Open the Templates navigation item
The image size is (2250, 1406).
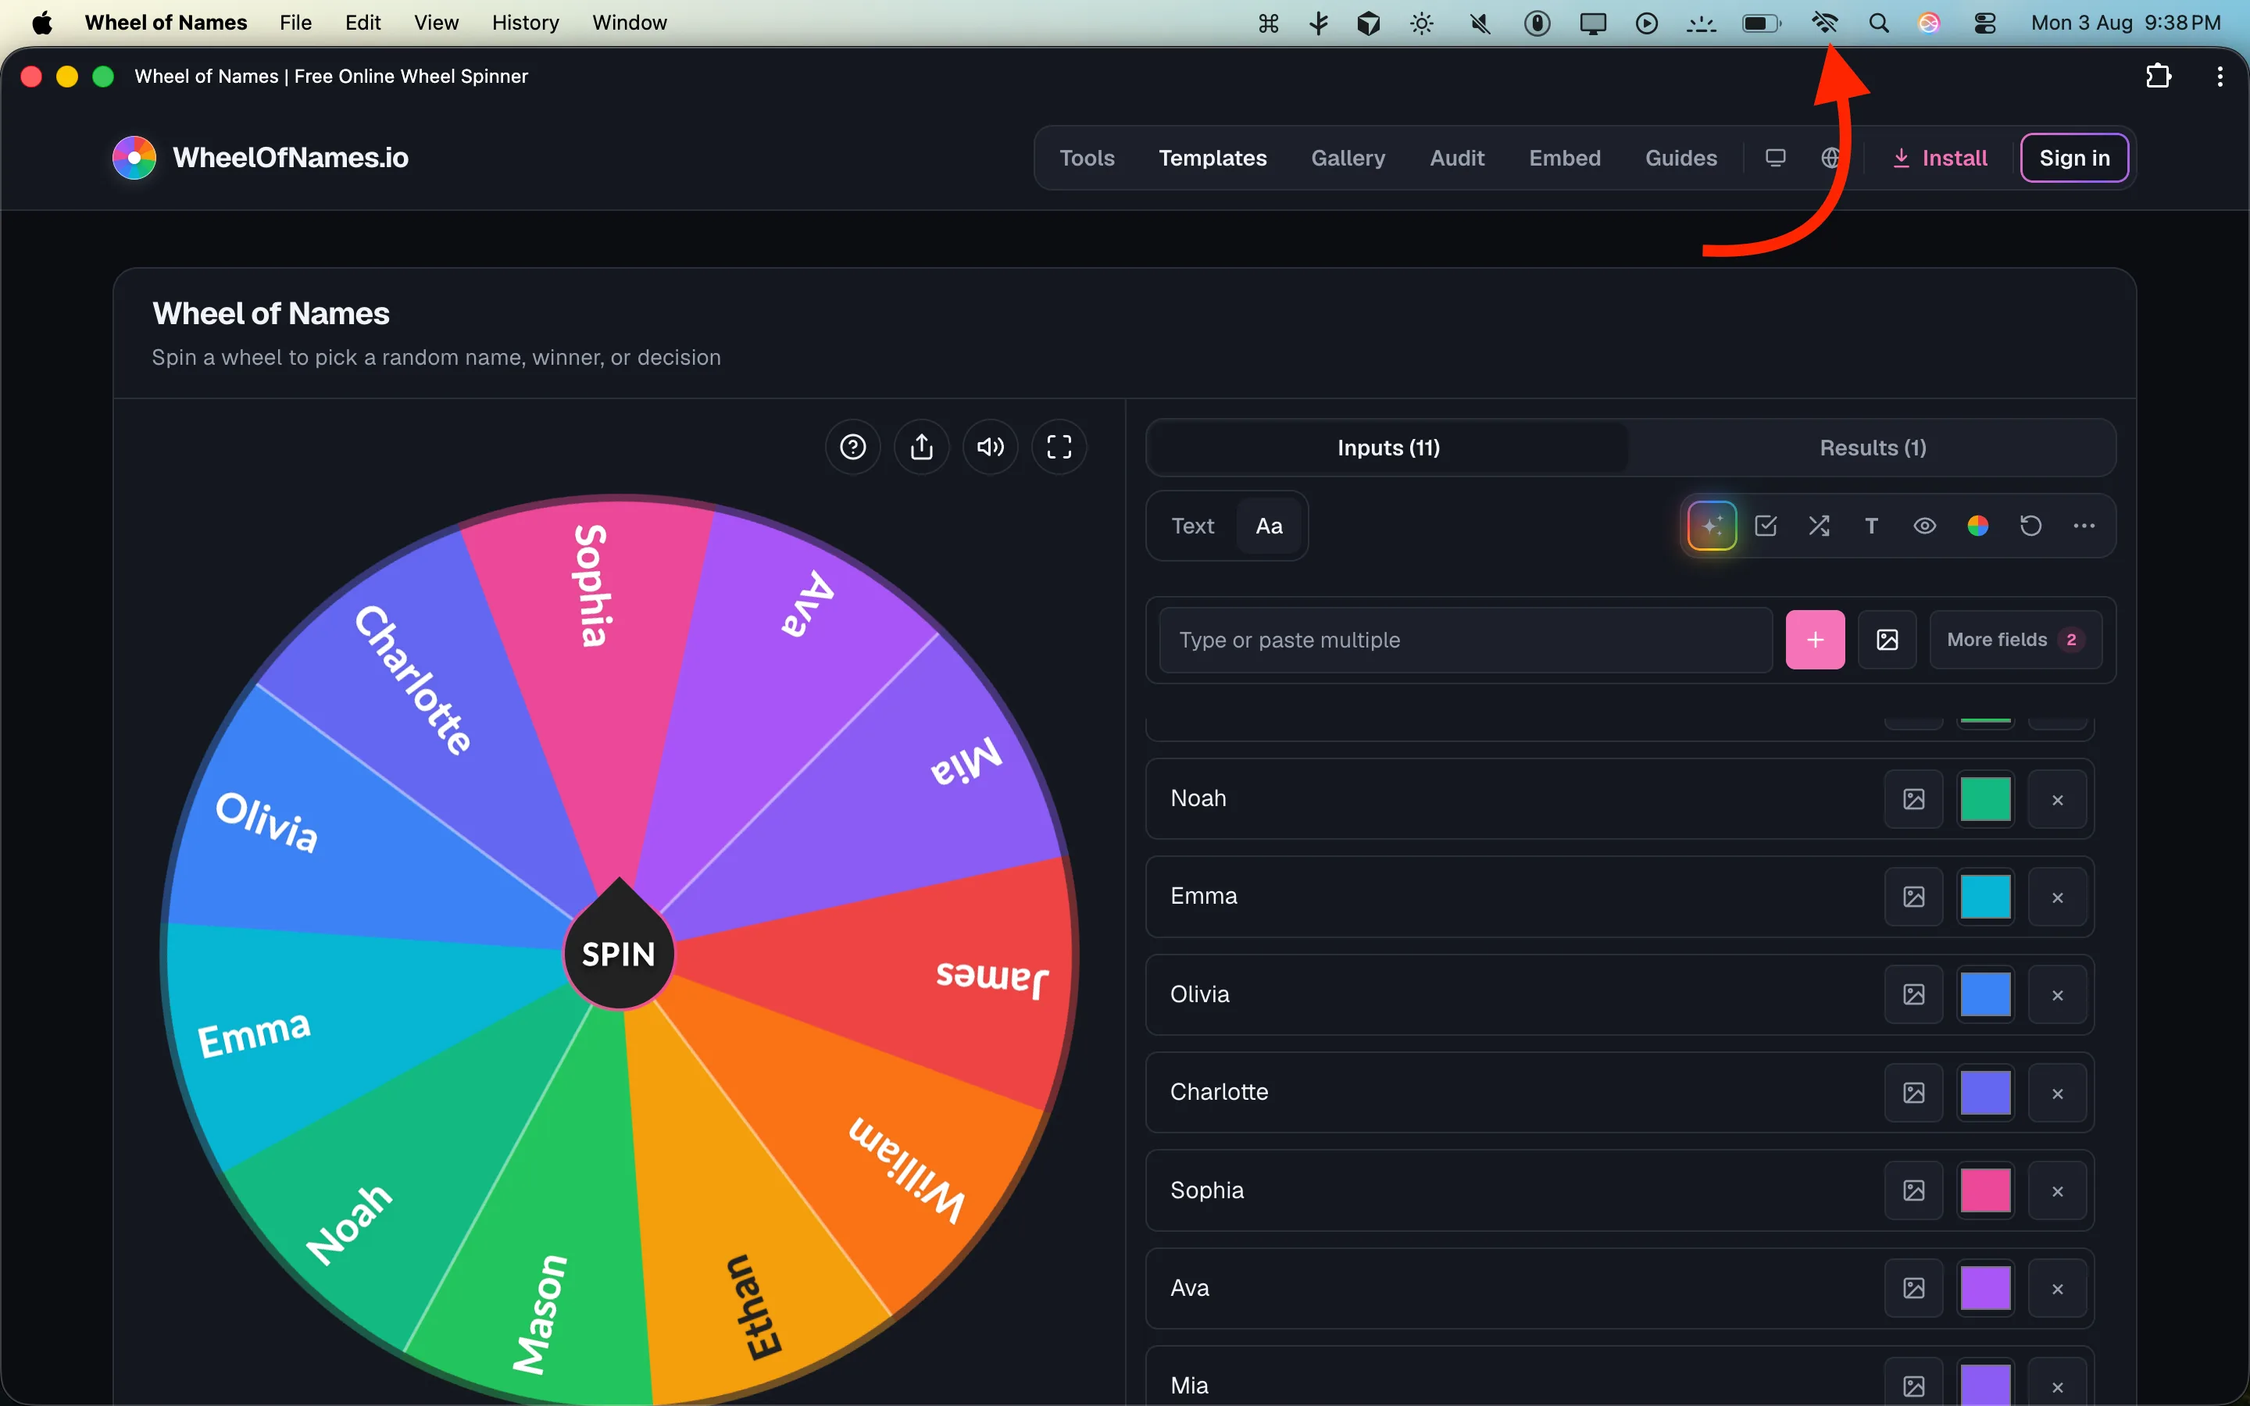tap(1212, 158)
